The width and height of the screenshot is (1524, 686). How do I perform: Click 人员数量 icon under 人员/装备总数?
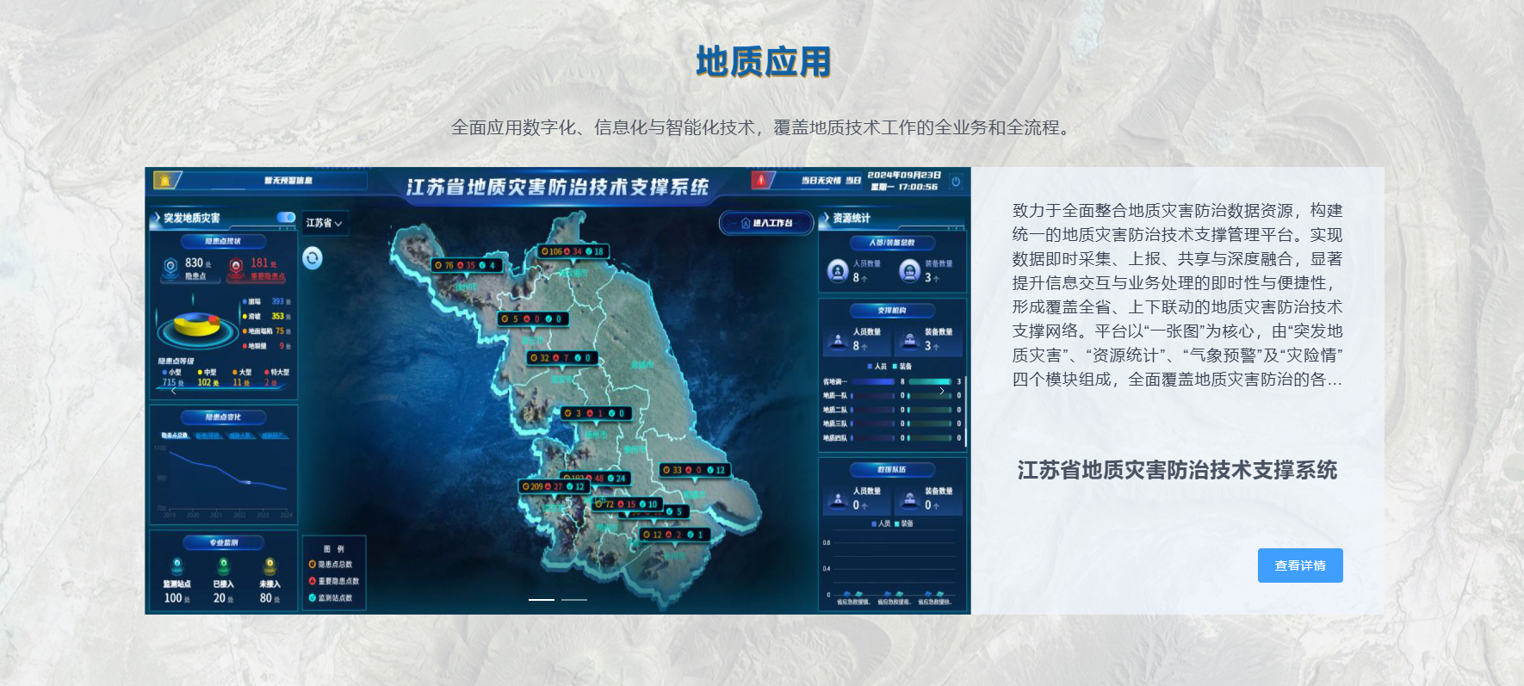point(838,271)
